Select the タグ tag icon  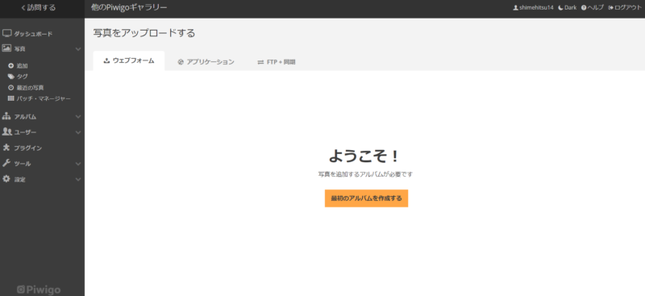pos(11,76)
